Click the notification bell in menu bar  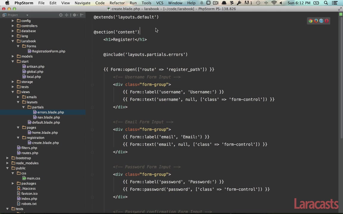tap(202, 3)
